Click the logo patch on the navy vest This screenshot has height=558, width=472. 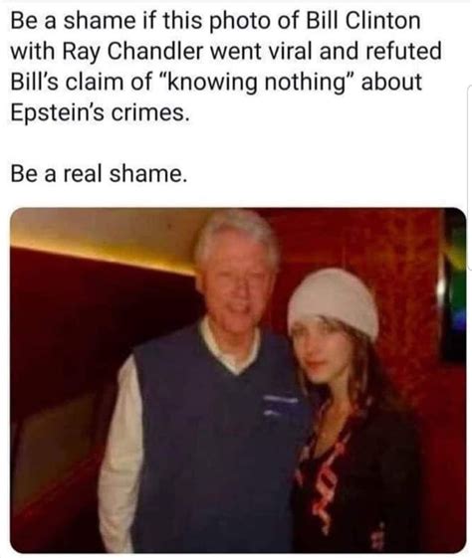[281, 405]
